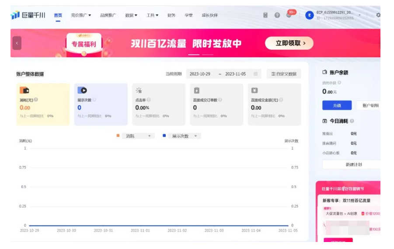
Task: Open the 工具 dropdown menu
Action: coord(152,15)
